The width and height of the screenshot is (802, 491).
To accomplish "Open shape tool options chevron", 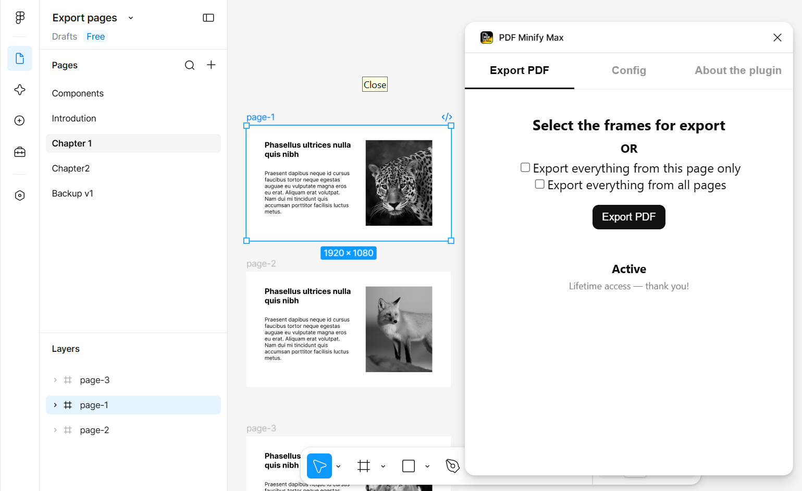I will coord(427,467).
